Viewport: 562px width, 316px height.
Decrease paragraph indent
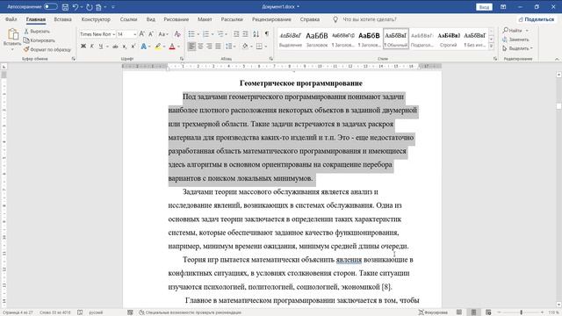click(x=236, y=34)
